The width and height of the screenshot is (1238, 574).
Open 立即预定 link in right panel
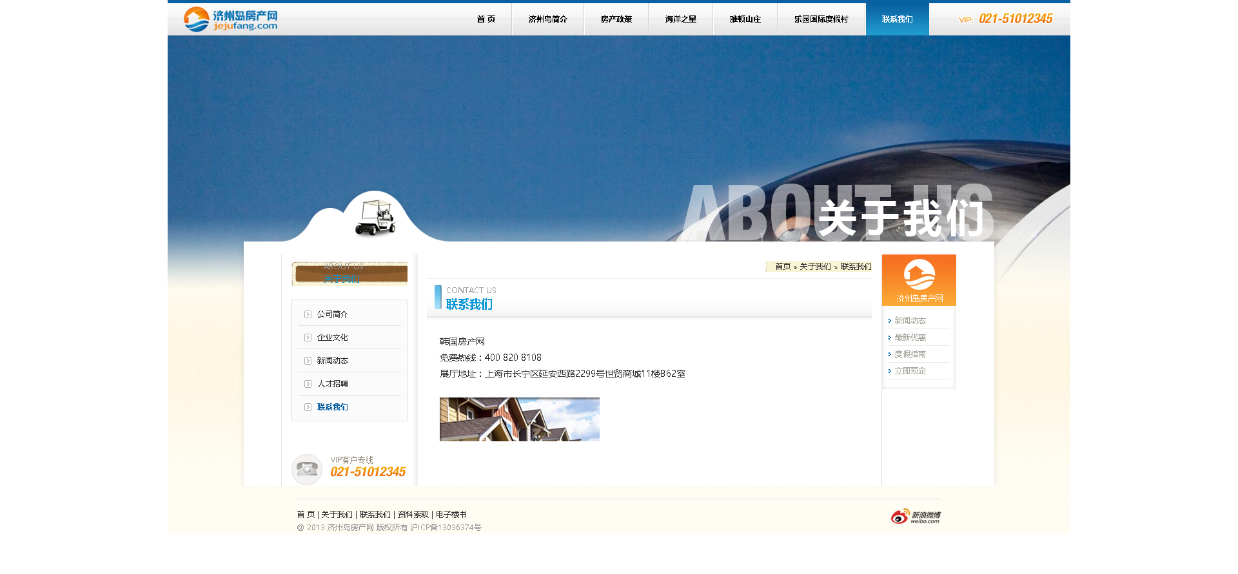[x=910, y=371]
